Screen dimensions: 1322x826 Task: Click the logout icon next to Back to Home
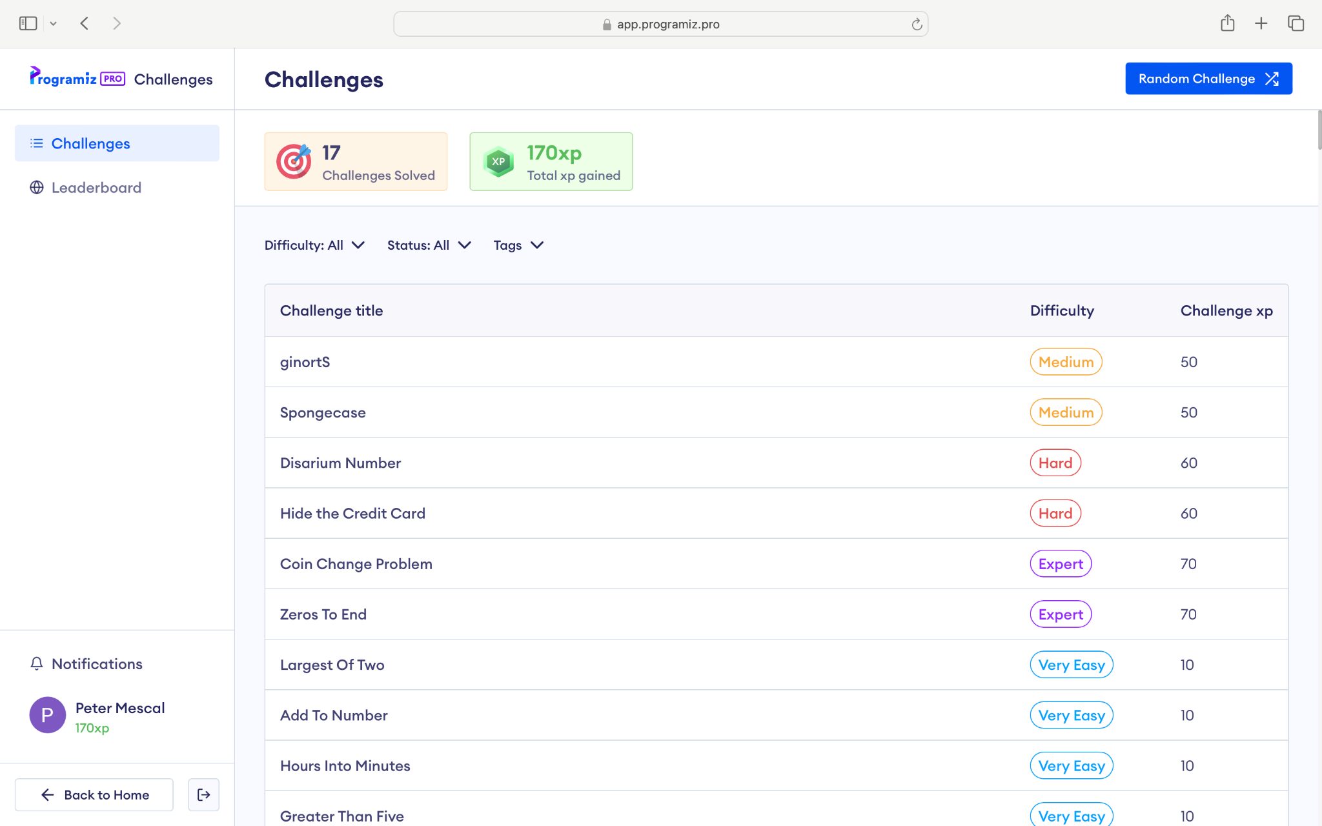[x=203, y=794]
